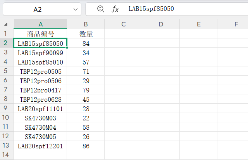Select row 13 header
The width and height of the screenshot is (248, 160).
pyautogui.click(x=6, y=146)
